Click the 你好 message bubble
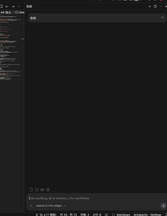 [x=97, y=18]
